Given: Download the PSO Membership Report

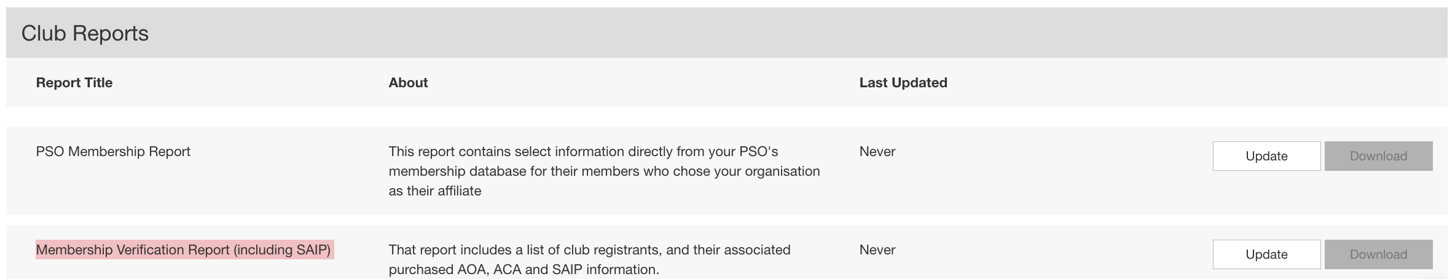Looking at the screenshot, I should [x=1378, y=156].
